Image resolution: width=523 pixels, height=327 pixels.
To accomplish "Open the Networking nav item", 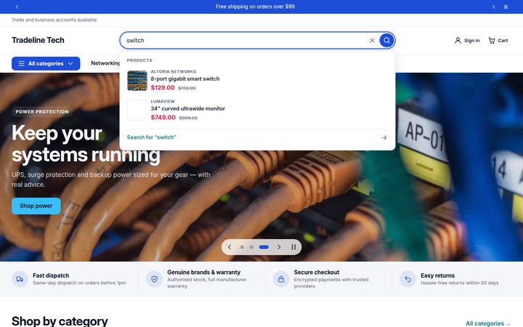I will tap(105, 63).
